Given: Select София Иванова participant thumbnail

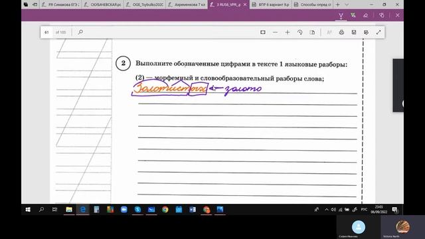Looking at the screenshot, I should tap(359, 227).
